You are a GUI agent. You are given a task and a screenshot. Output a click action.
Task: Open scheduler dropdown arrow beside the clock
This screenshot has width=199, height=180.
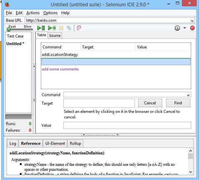[x=185, y=28]
